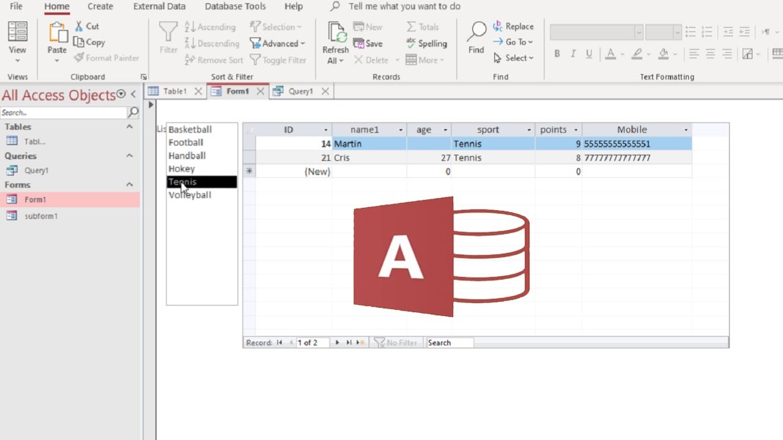This screenshot has width=783, height=440.
Task: Toggle Italic text formatting
Action: 573,54
